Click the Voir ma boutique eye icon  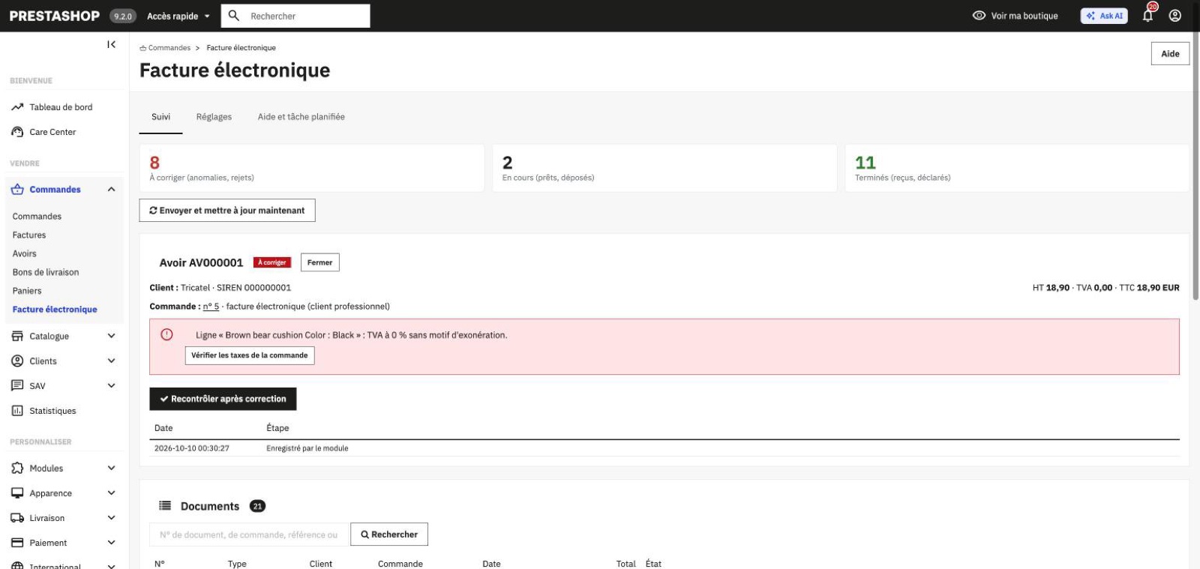979,16
